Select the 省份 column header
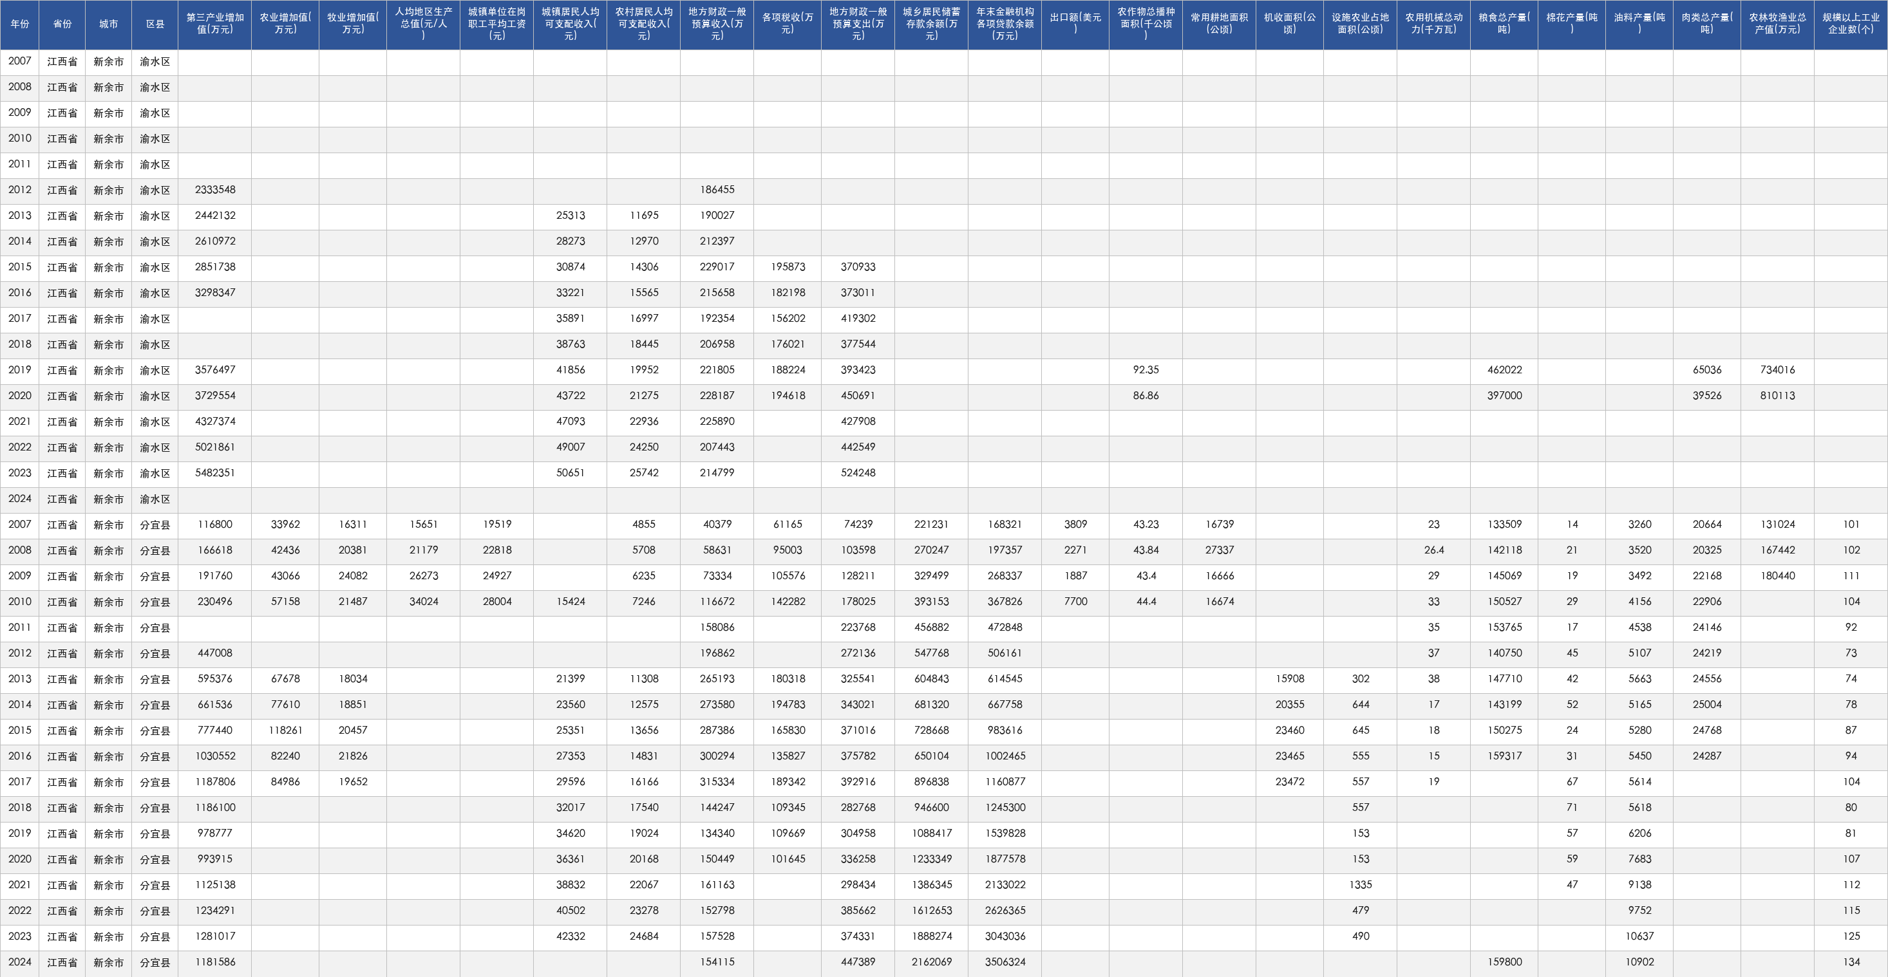 (62, 24)
